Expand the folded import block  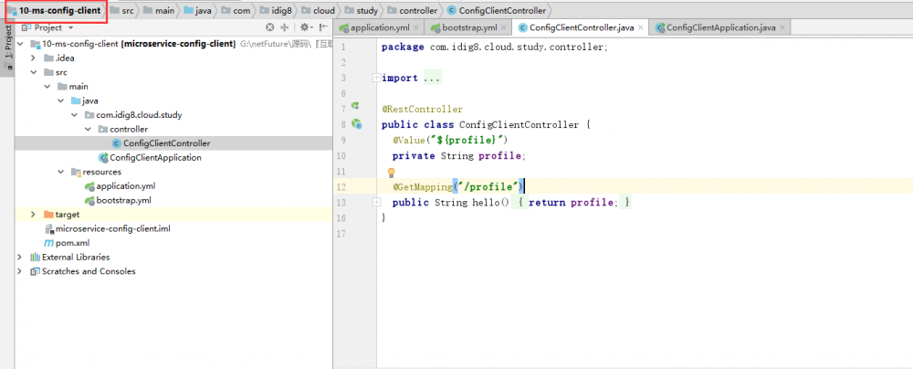click(x=375, y=78)
